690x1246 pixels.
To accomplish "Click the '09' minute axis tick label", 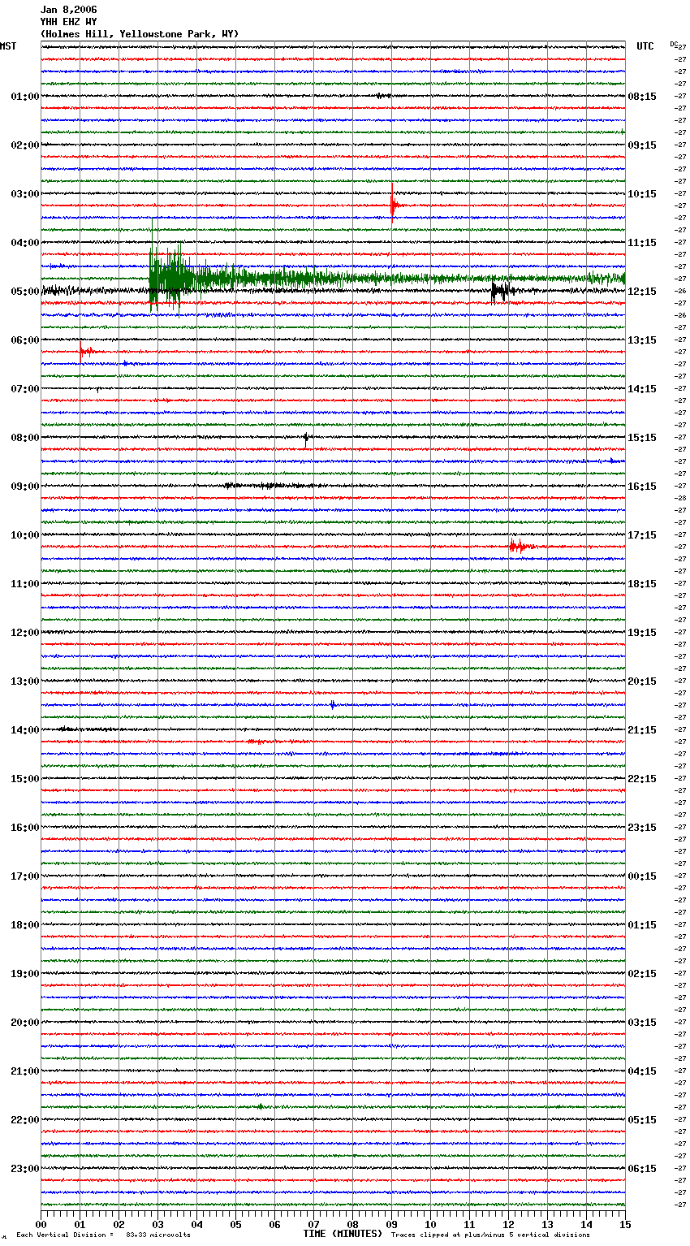I will (392, 1224).
